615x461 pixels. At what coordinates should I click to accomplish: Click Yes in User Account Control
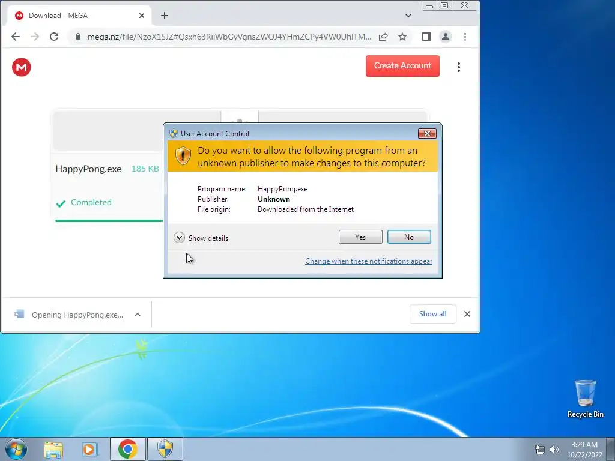[360, 237]
